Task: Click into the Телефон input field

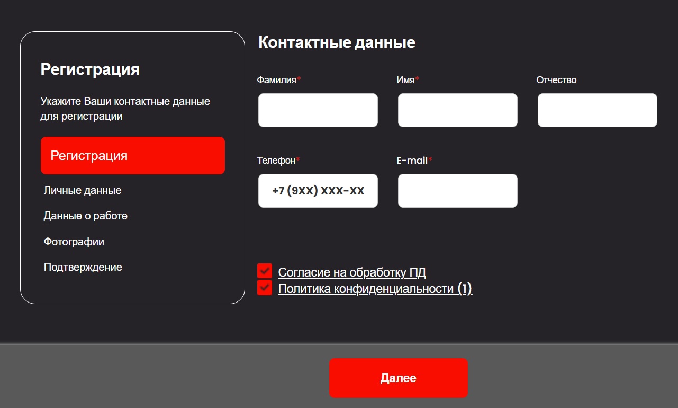Action: (x=318, y=191)
